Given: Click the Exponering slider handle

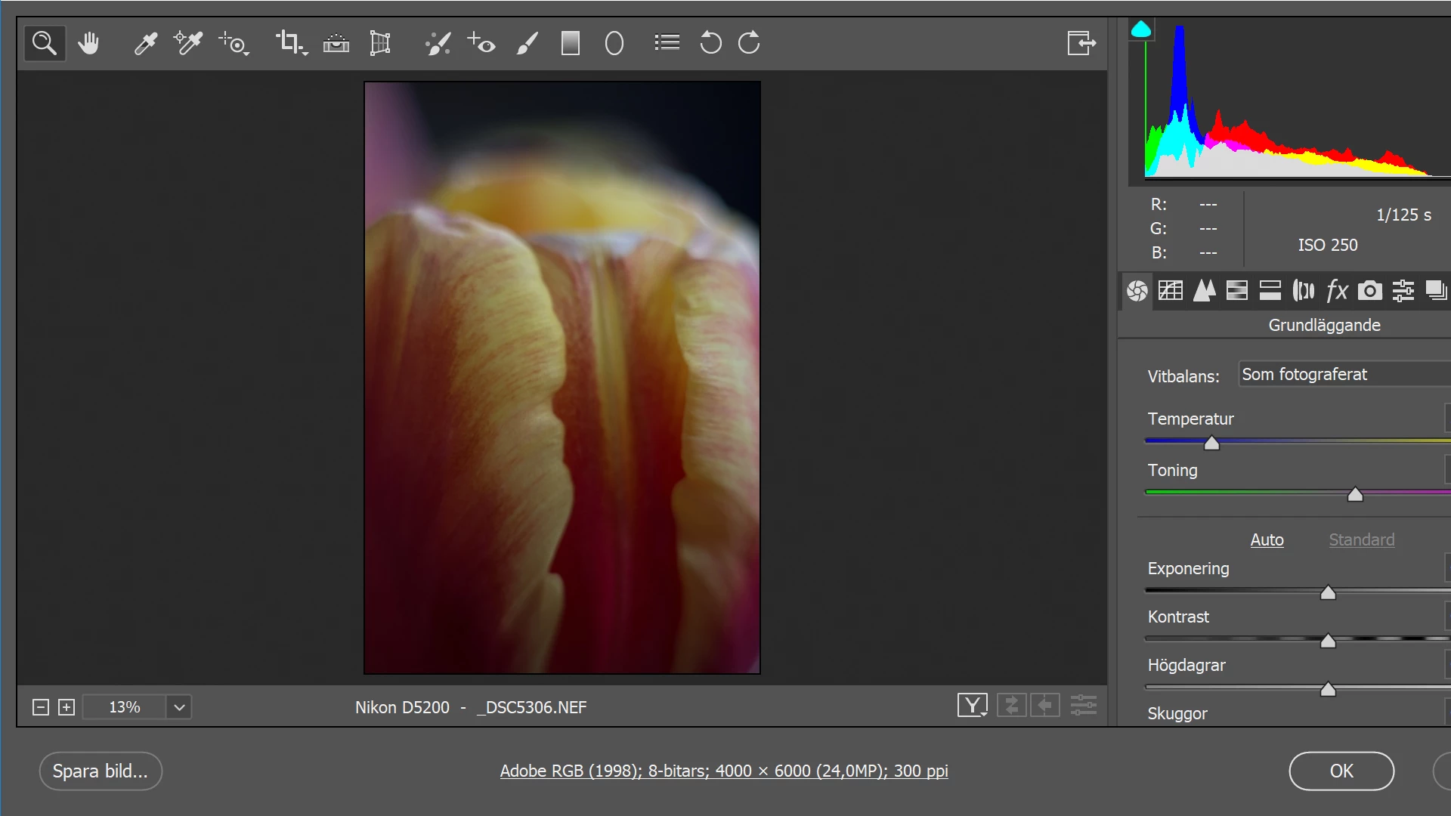Looking at the screenshot, I should 1328,593.
